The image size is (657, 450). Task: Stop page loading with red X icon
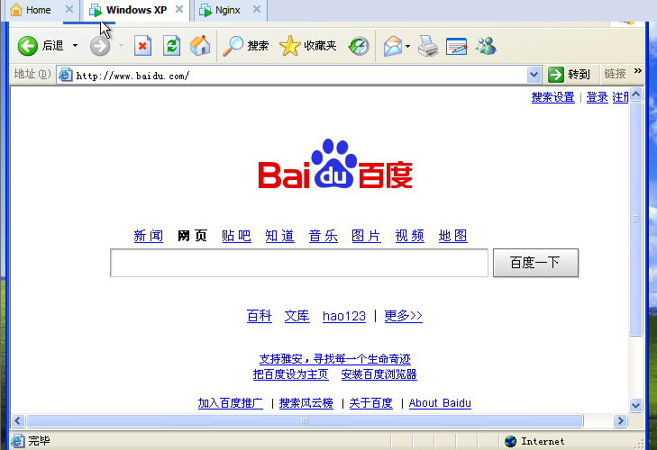[142, 46]
